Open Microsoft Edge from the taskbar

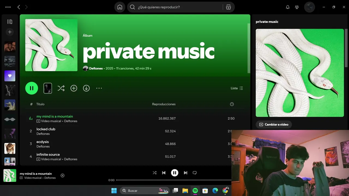coord(215,191)
